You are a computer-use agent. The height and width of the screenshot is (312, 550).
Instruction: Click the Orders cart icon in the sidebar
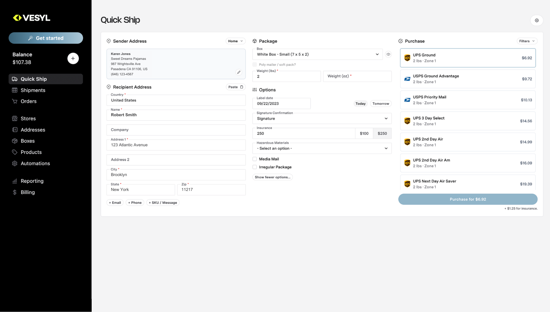pos(15,101)
